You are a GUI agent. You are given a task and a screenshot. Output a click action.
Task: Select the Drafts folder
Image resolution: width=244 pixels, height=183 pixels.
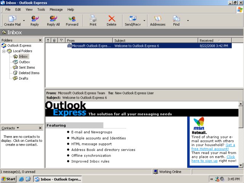click(x=24, y=78)
